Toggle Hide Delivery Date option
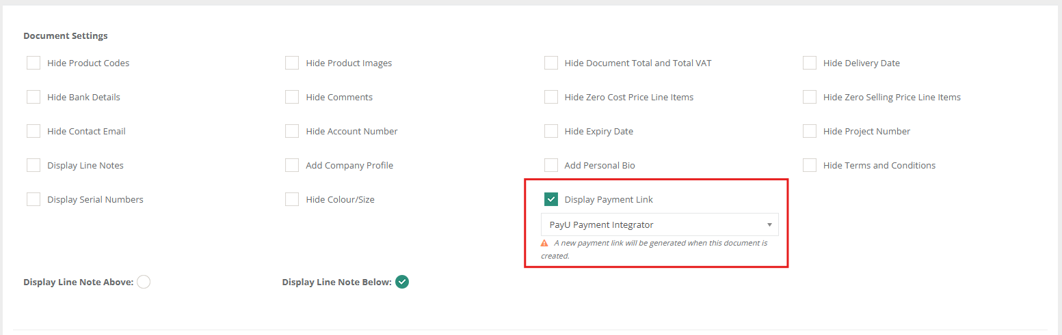1062x335 pixels. 810,63
